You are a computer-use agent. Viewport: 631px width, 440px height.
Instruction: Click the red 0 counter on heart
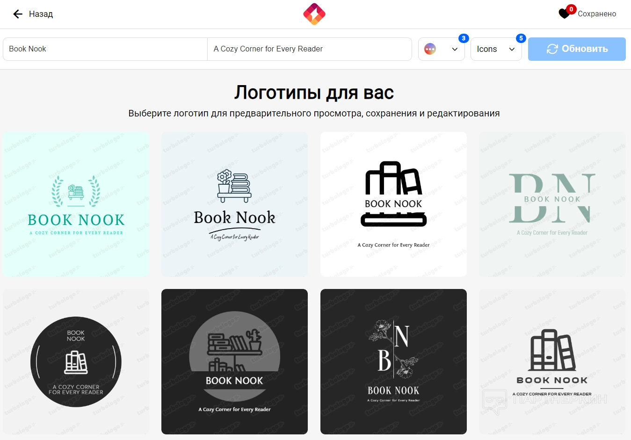(x=571, y=9)
